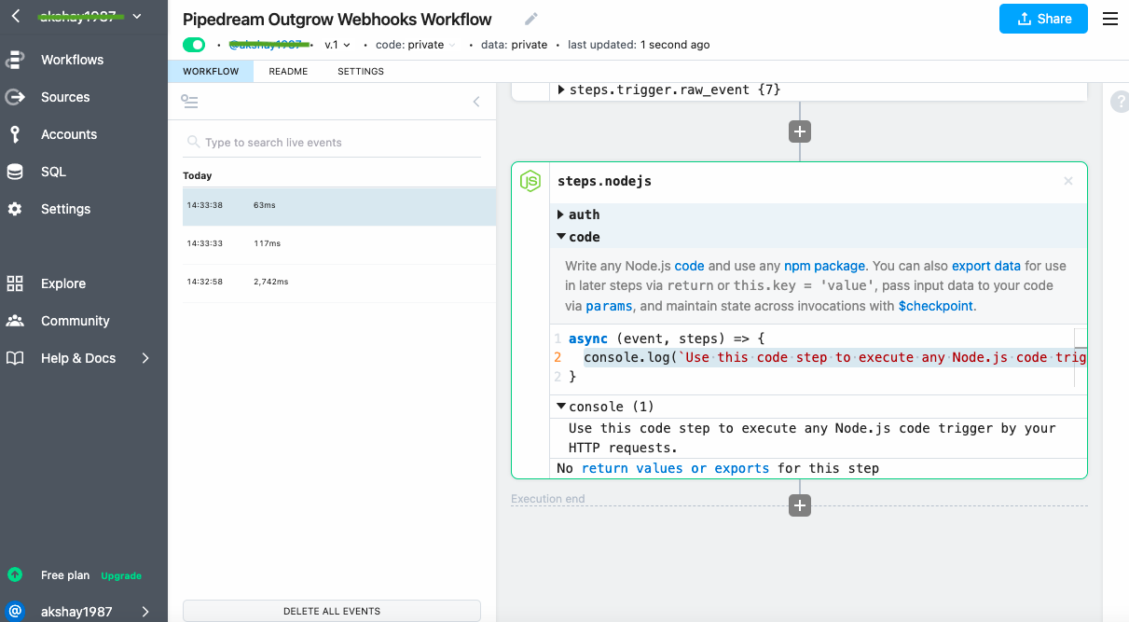The width and height of the screenshot is (1129, 622).
Task: Click the help question mark icon
Action: [1120, 103]
